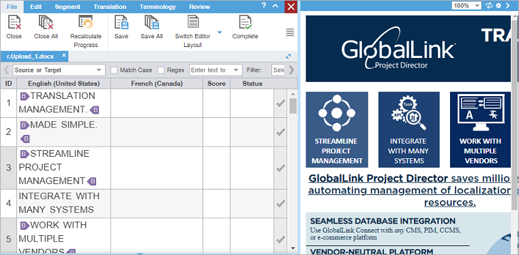Click the Switch Editor Layout icon
Viewport: 519px width, 255px height.
pos(193,22)
